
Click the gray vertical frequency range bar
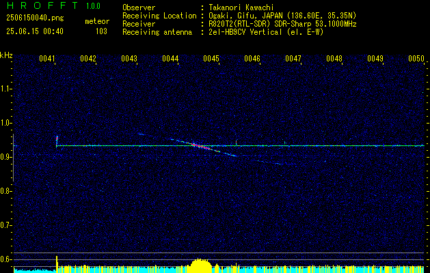14,158
